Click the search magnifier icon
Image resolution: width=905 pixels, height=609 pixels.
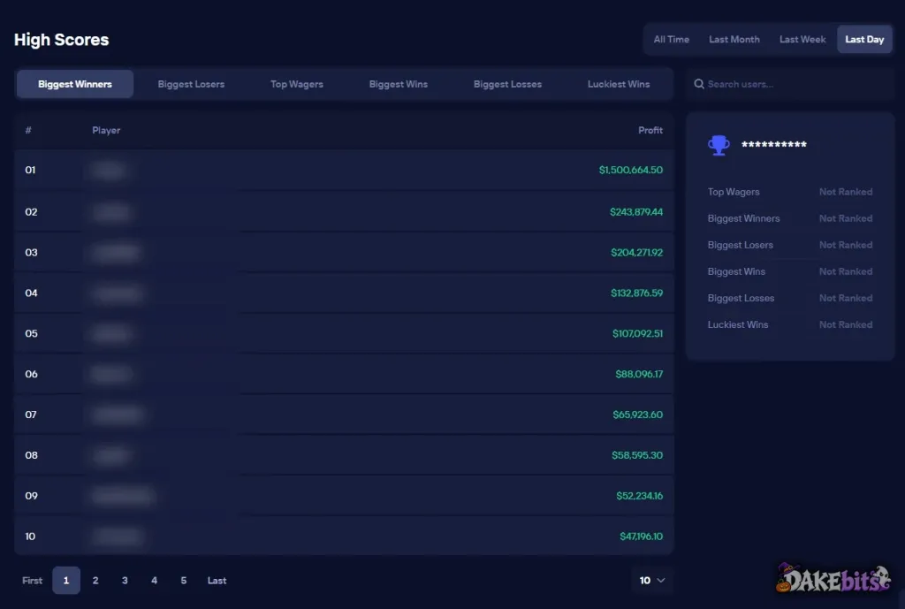tap(699, 84)
